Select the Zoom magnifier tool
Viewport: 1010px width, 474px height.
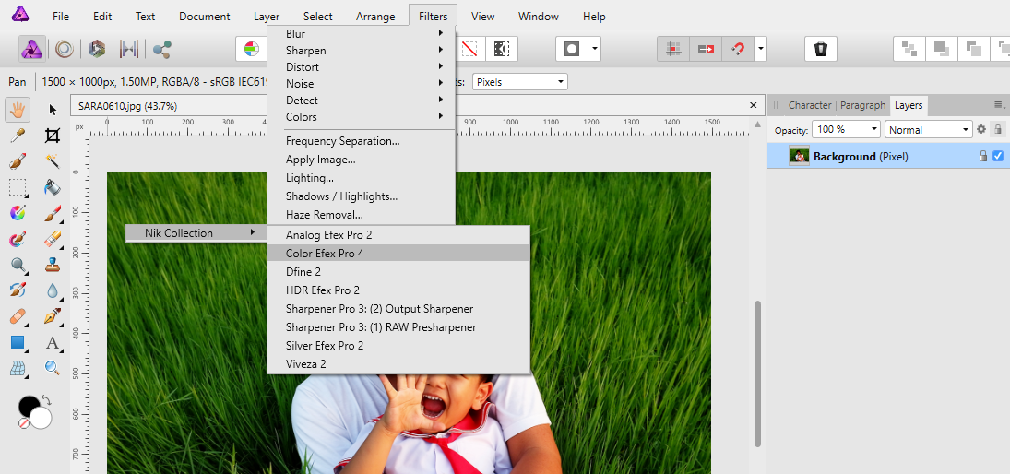coord(53,368)
